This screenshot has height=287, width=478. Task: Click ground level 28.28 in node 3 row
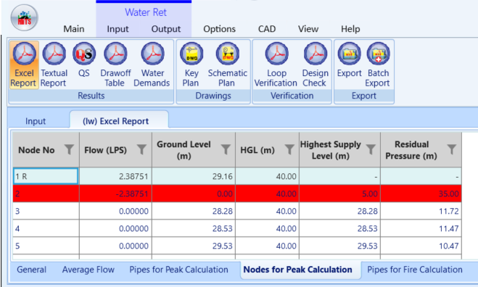pyautogui.click(x=194, y=211)
